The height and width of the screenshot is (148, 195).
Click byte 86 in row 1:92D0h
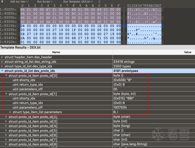[x=23, y=10]
